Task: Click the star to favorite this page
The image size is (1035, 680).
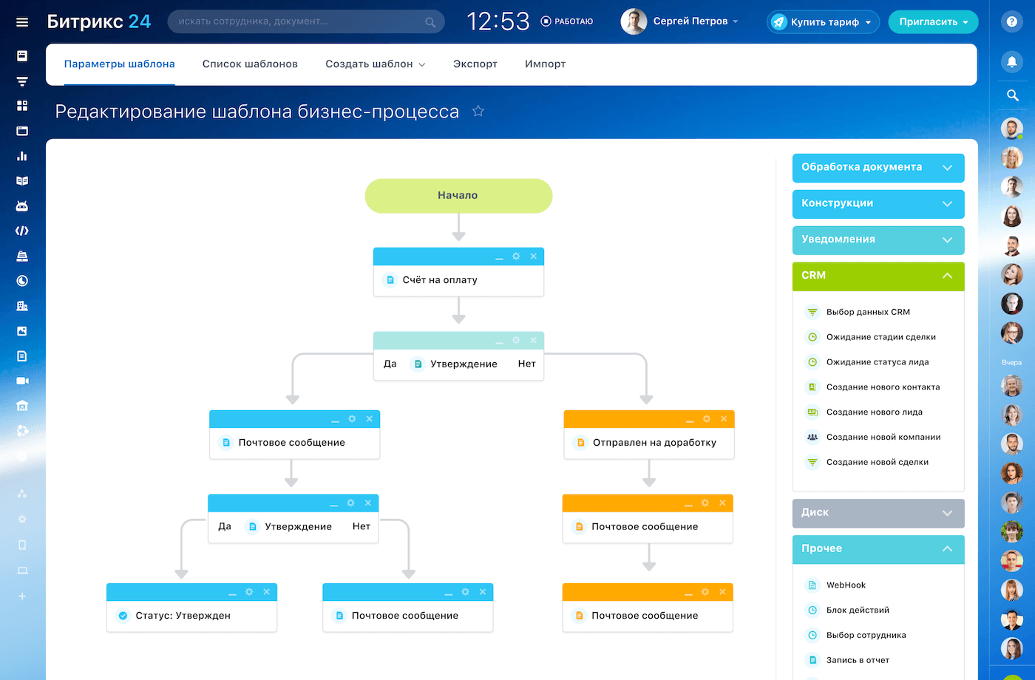Action: pos(478,111)
